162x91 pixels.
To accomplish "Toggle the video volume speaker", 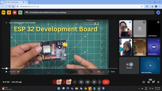I will 18,72.
